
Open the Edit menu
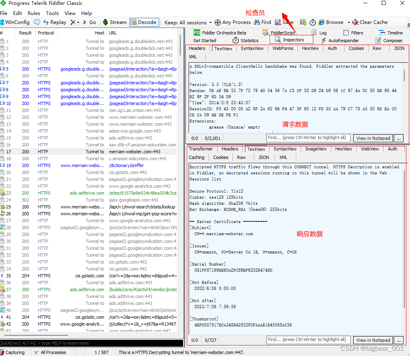tap(17, 13)
